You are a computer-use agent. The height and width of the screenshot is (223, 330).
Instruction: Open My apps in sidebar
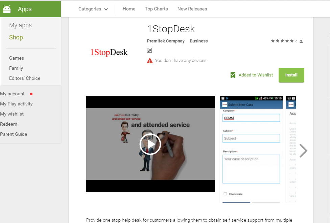(x=20, y=25)
